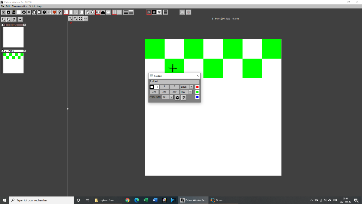Expand the Probe Size 1x1 dropdown
This screenshot has width=362, height=204.
172,97
